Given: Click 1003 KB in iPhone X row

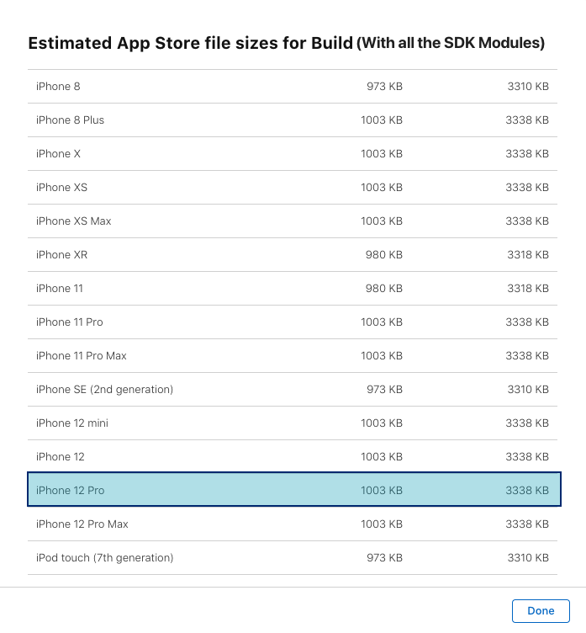Looking at the screenshot, I should tap(382, 154).
